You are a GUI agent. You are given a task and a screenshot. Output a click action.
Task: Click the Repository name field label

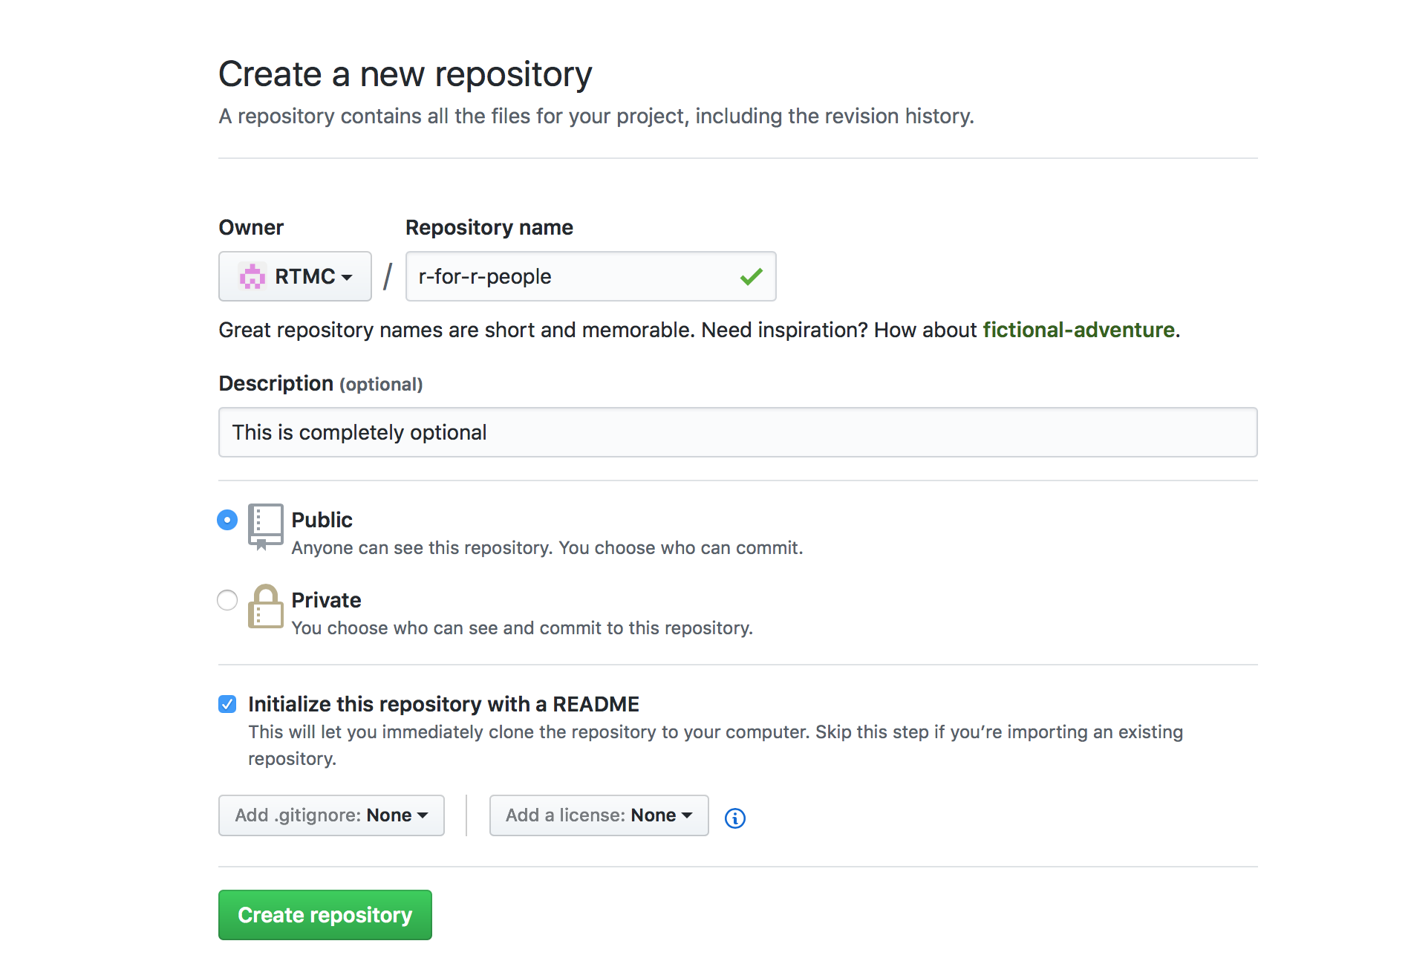point(489,227)
